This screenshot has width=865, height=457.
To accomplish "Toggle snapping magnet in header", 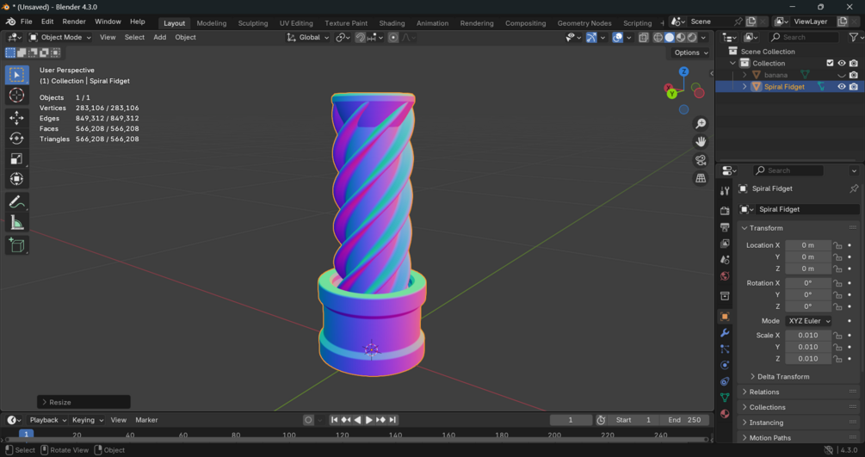I will [361, 38].
